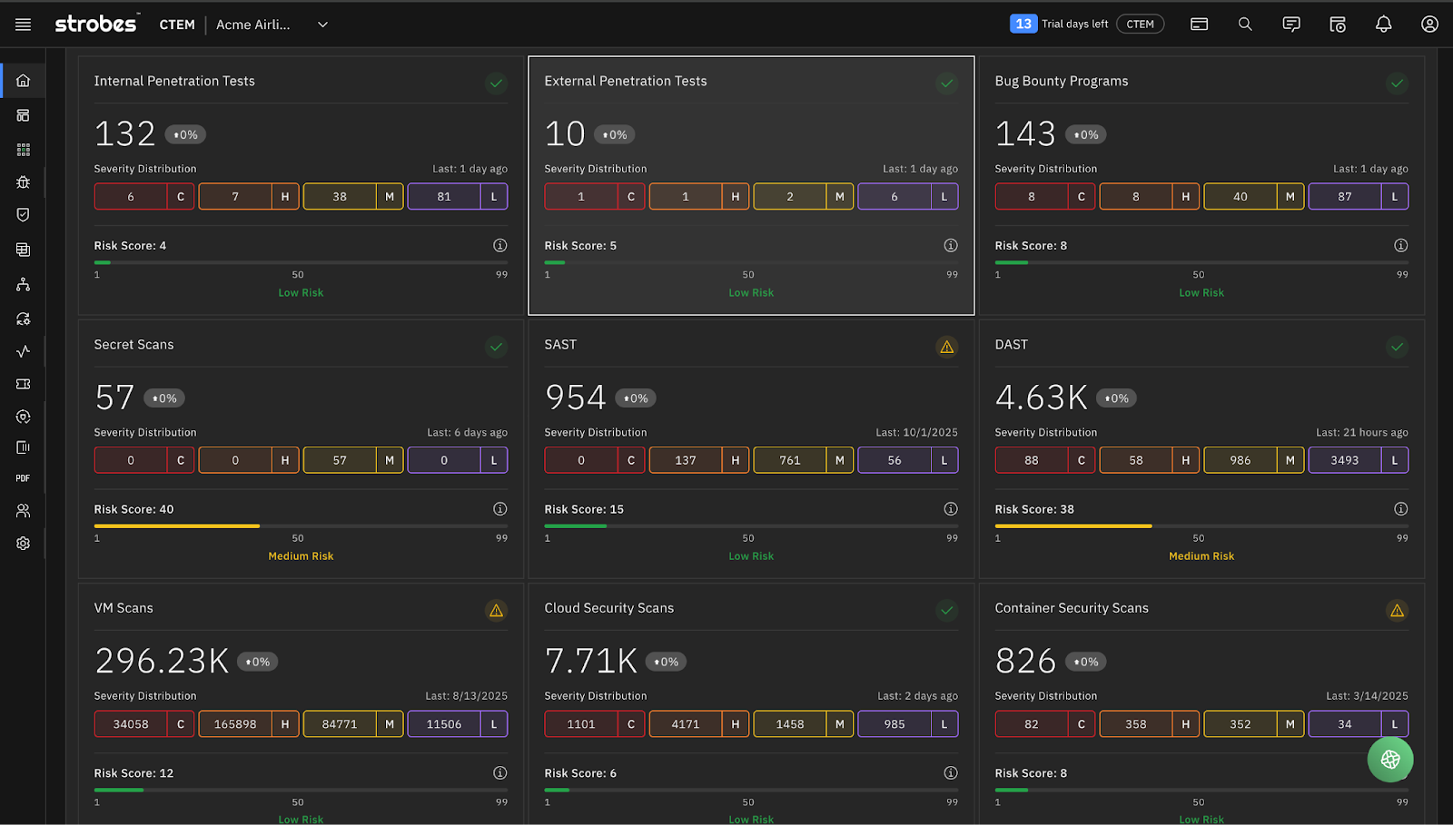1453x825 pixels.
Task: Open the shield security icon in sidebar
Action: (23, 214)
